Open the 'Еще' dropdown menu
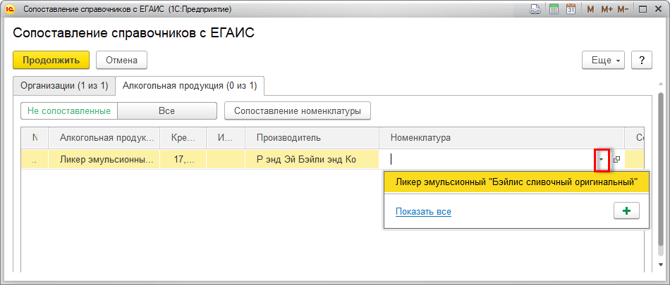 (x=602, y=61)
